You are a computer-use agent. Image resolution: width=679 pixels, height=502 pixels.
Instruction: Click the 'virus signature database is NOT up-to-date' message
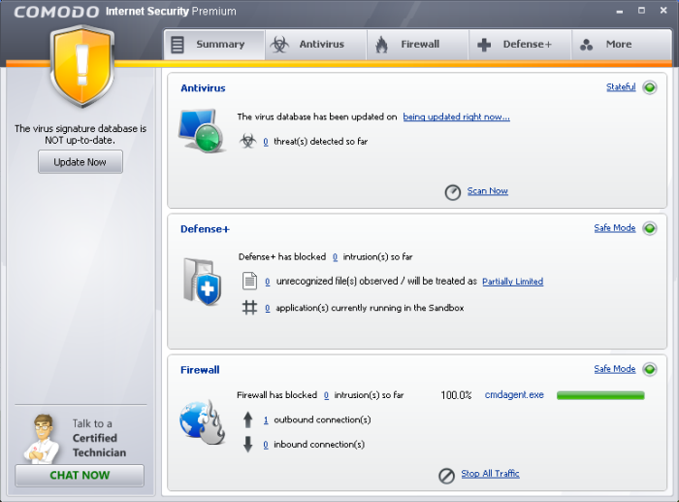pyautogui.click(x=81, y=134)
